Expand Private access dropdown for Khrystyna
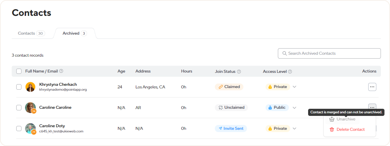 click(x=294, y=87)
